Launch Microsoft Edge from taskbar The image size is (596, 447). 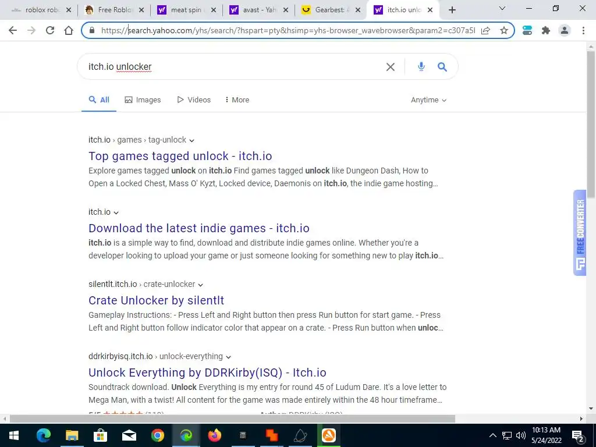point(43,435)
